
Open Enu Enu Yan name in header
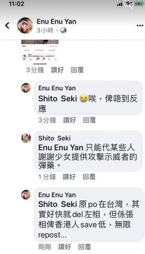coord(57,21)
